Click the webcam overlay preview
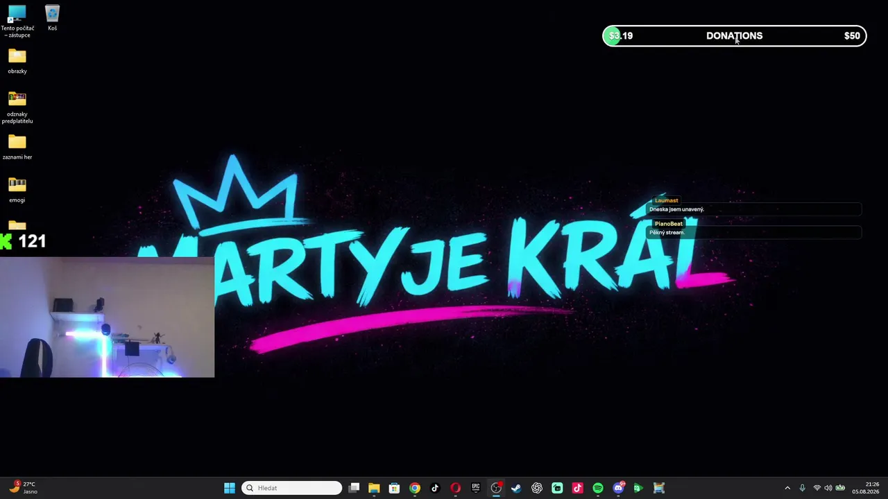Screen dimensions: 888x499 [107, 317]
